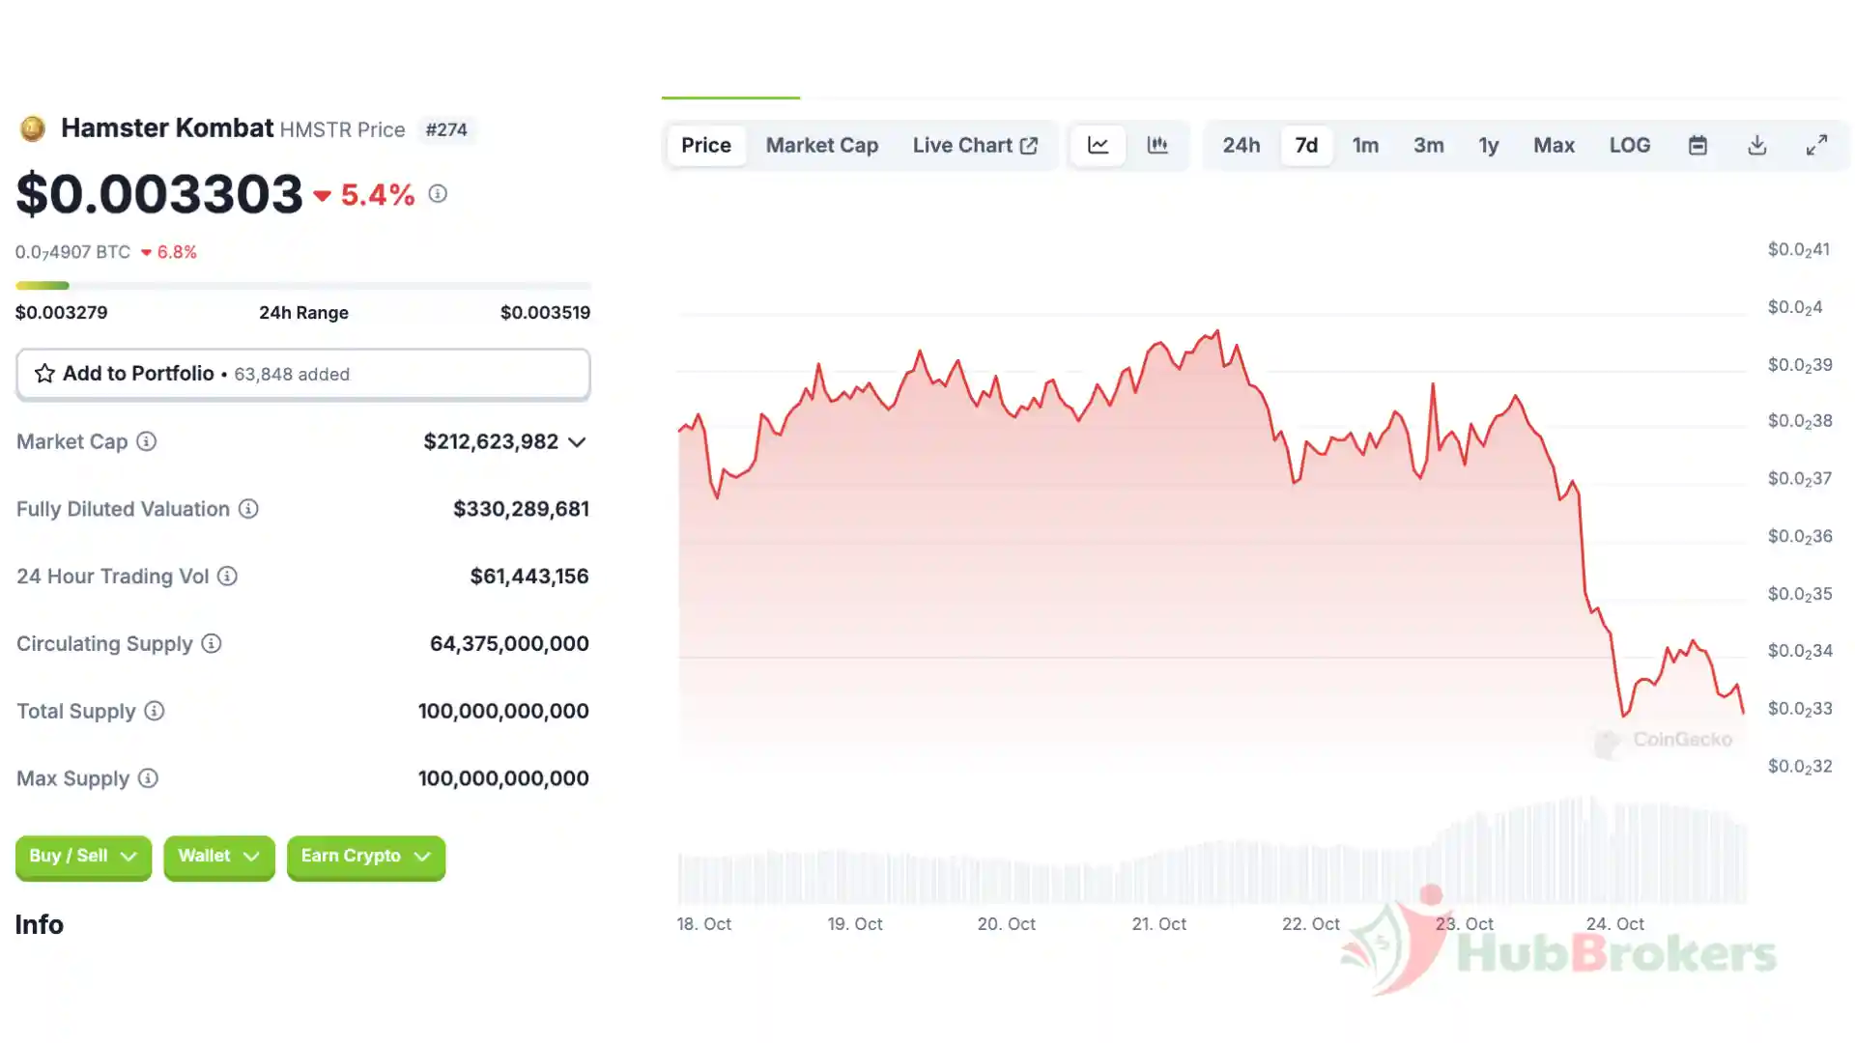Click the 24h Range price bar
1855x1043 pixels.
pos(302,286)
